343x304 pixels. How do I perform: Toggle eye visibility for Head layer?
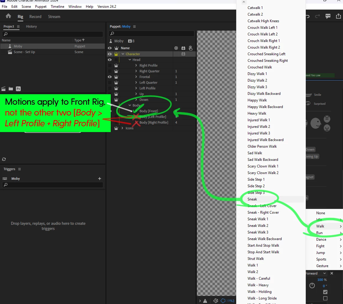(x=110, y=59)
